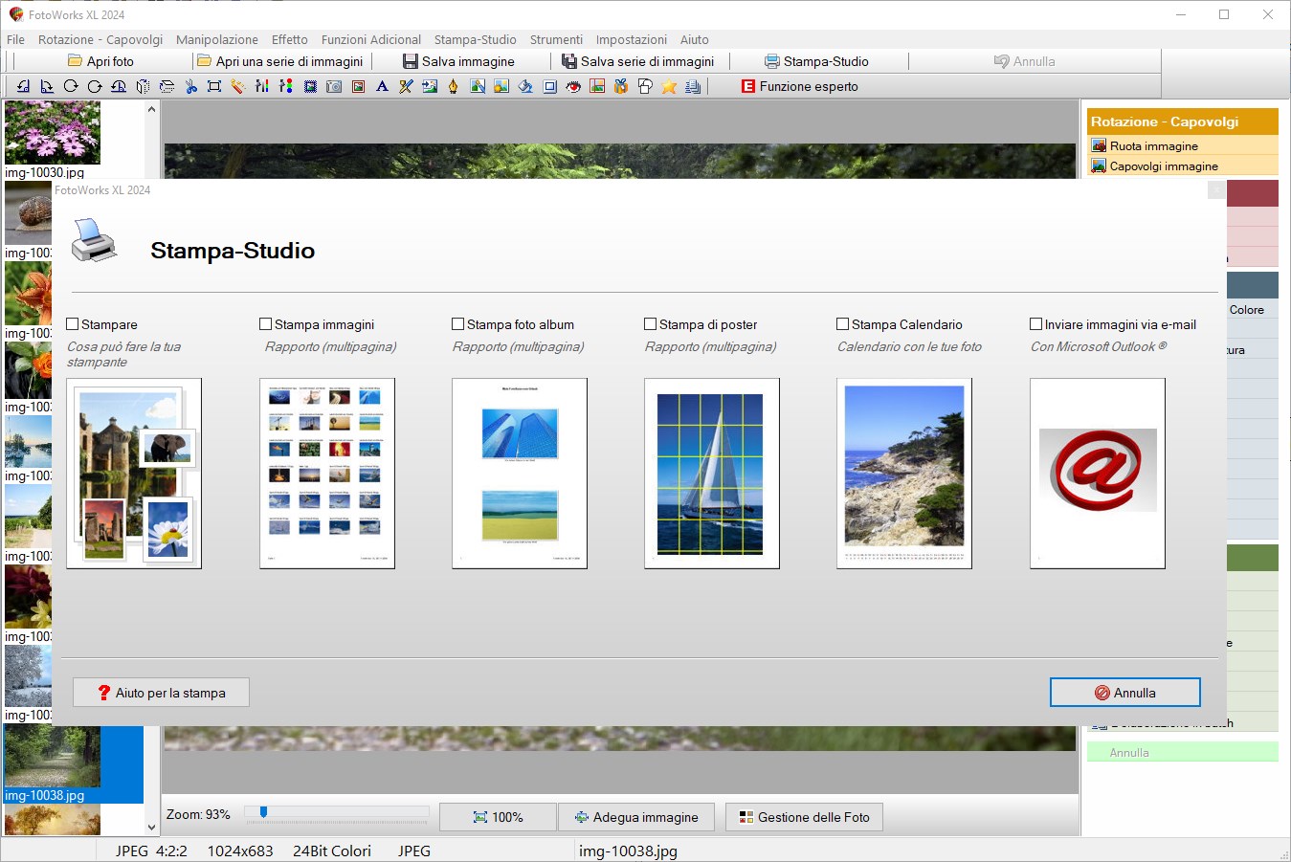This screenshot has width=1291, height=862.
Task: Click the yellow star icon in toolbar
Action: coord(669,86)
